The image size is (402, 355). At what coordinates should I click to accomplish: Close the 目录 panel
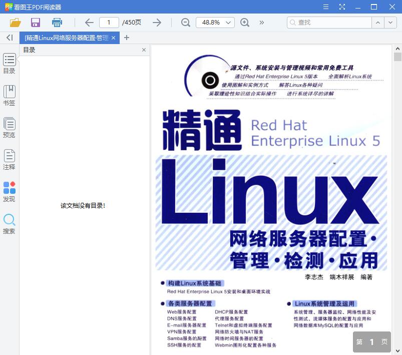coord(144,50)
